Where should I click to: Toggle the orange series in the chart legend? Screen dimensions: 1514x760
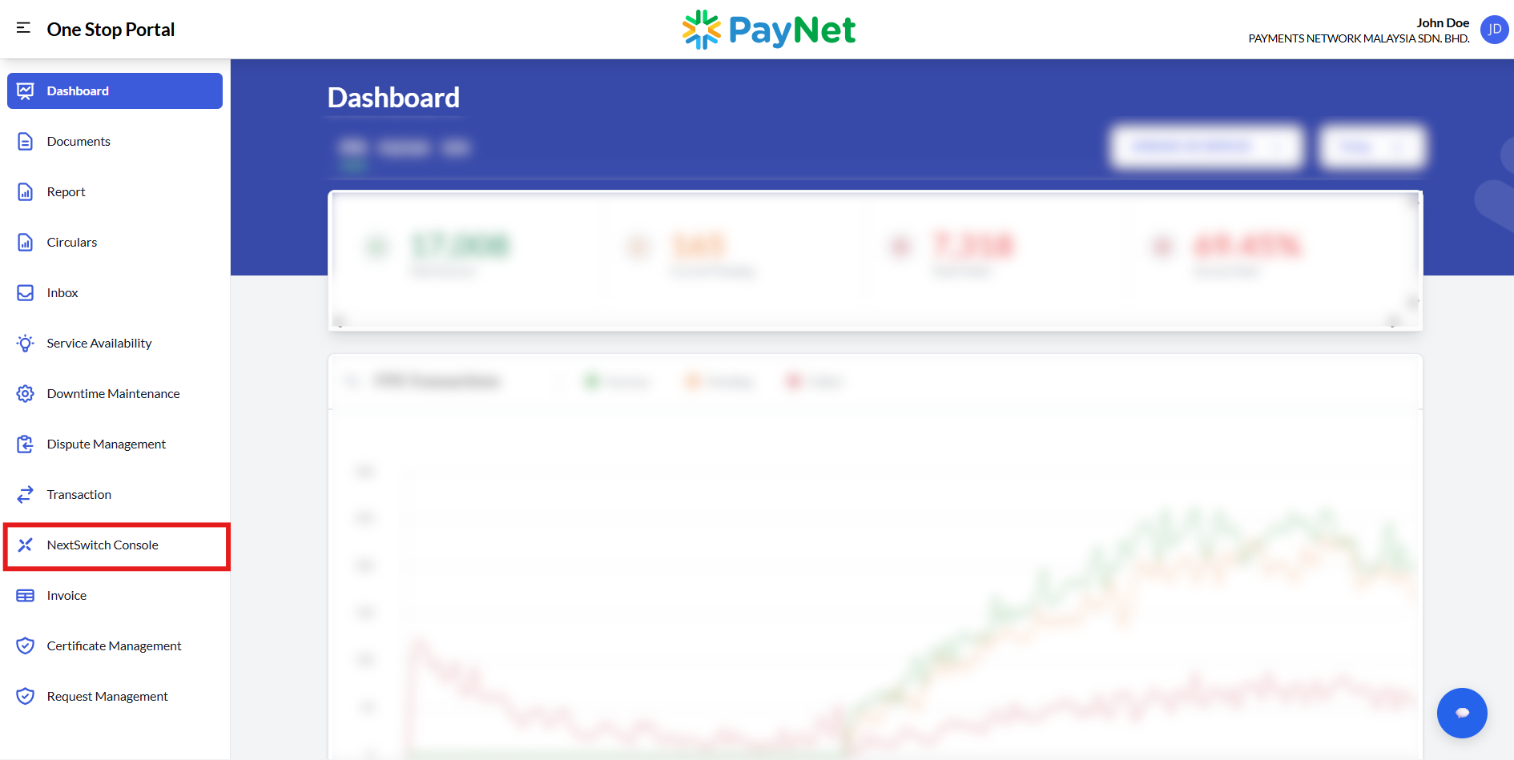(719, 381)
